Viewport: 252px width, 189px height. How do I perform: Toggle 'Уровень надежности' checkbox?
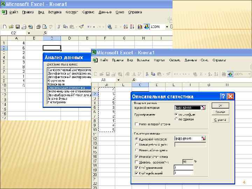[136, 162]
